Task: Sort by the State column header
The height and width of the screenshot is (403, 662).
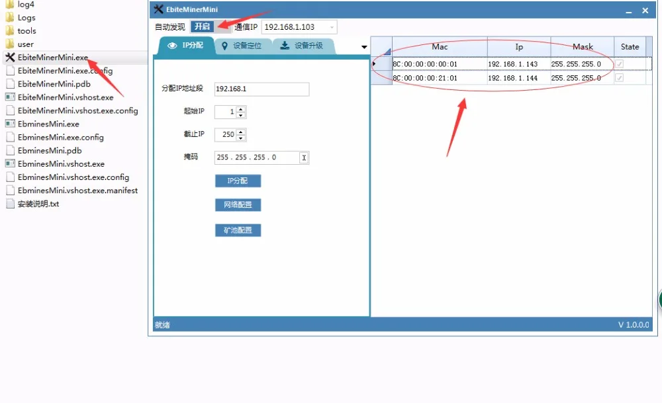Action: [630, 46]
